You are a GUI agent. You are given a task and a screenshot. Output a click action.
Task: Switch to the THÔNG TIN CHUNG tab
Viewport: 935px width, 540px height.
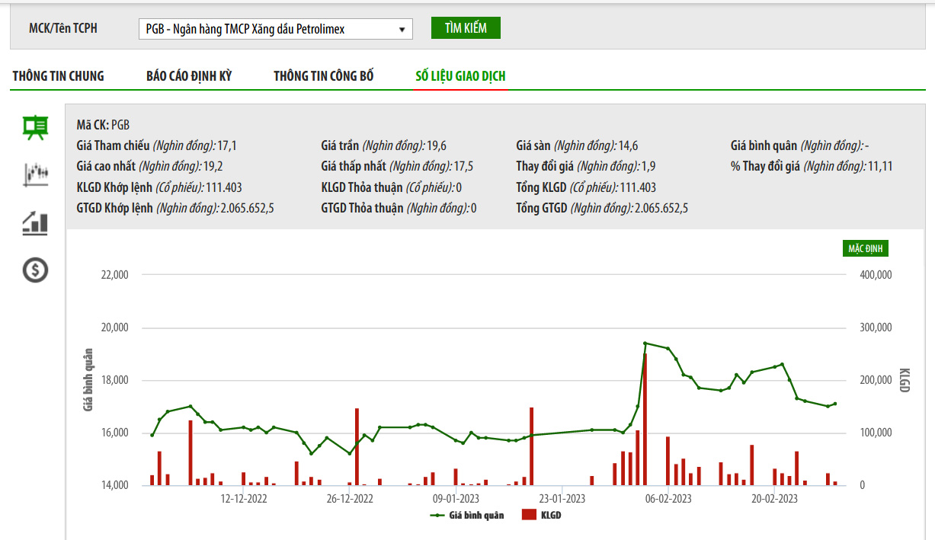(58, 76)
